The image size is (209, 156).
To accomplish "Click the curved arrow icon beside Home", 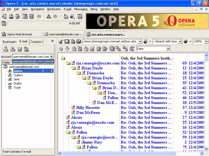I will pos(72,16).
